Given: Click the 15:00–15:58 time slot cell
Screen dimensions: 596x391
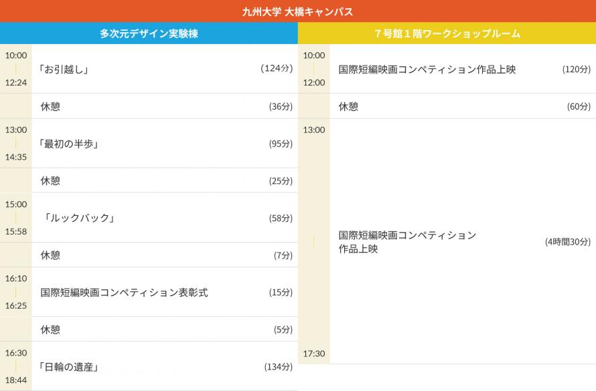Looking at the screenshot, I should [16, 218].
